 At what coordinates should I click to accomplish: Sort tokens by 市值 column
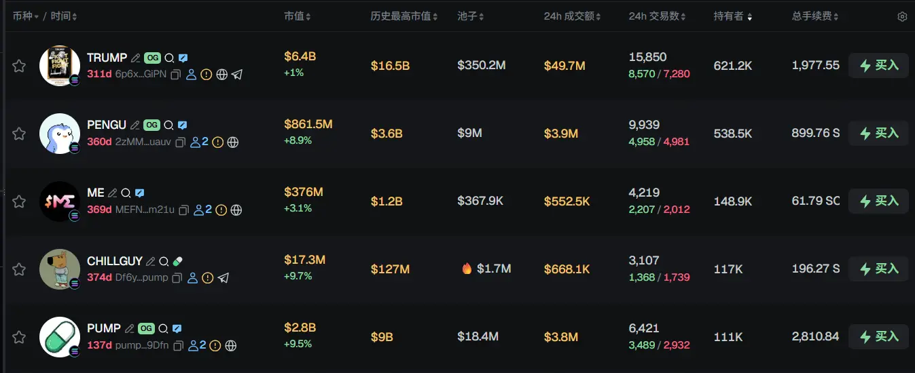[298, 16]
